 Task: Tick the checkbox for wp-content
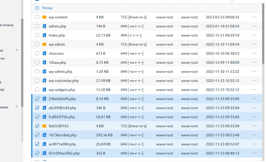(x=37, y=17)
